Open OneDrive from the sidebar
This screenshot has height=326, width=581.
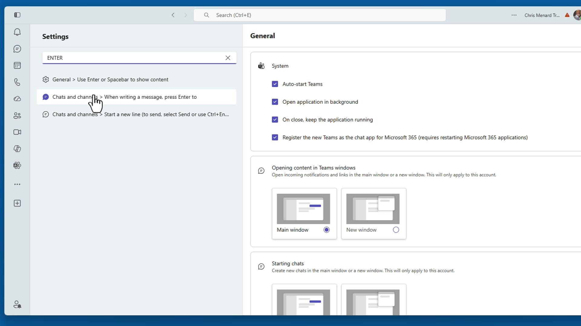(17, 99)
